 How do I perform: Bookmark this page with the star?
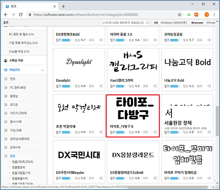[179, 15]
